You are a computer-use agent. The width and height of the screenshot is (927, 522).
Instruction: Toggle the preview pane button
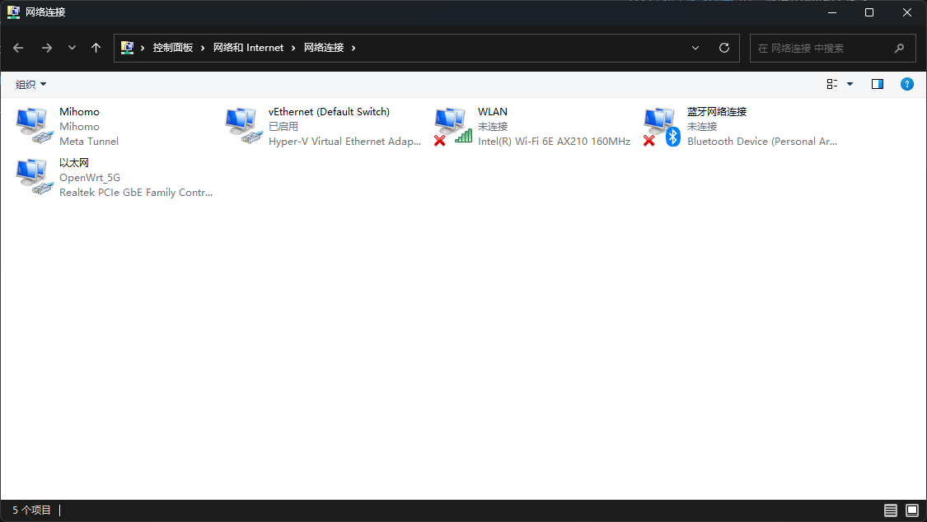click(878, 84)
